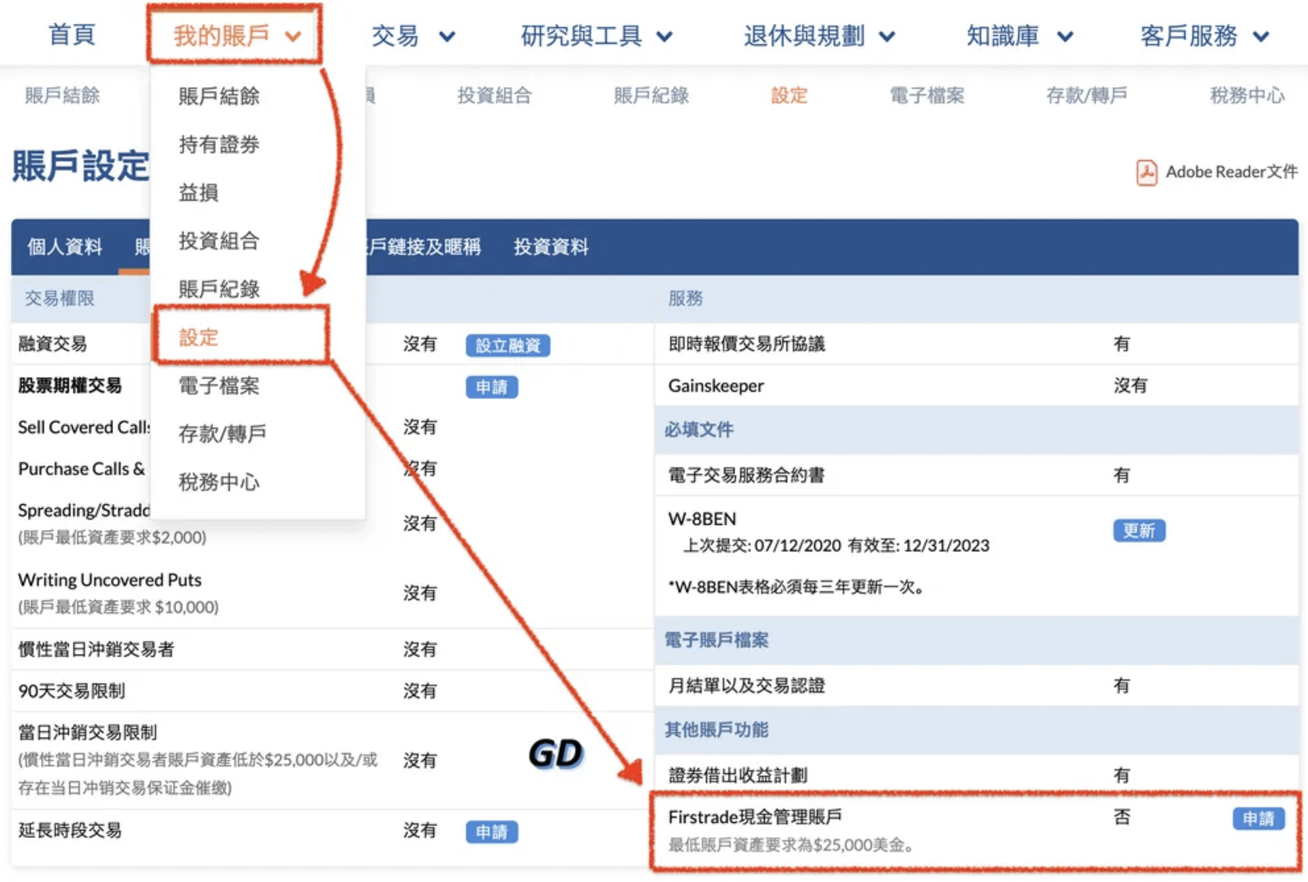Click 更新 button for W-8BEN
The width and height of the screenshot is (1308, 882).
[x=1138, y=531]
